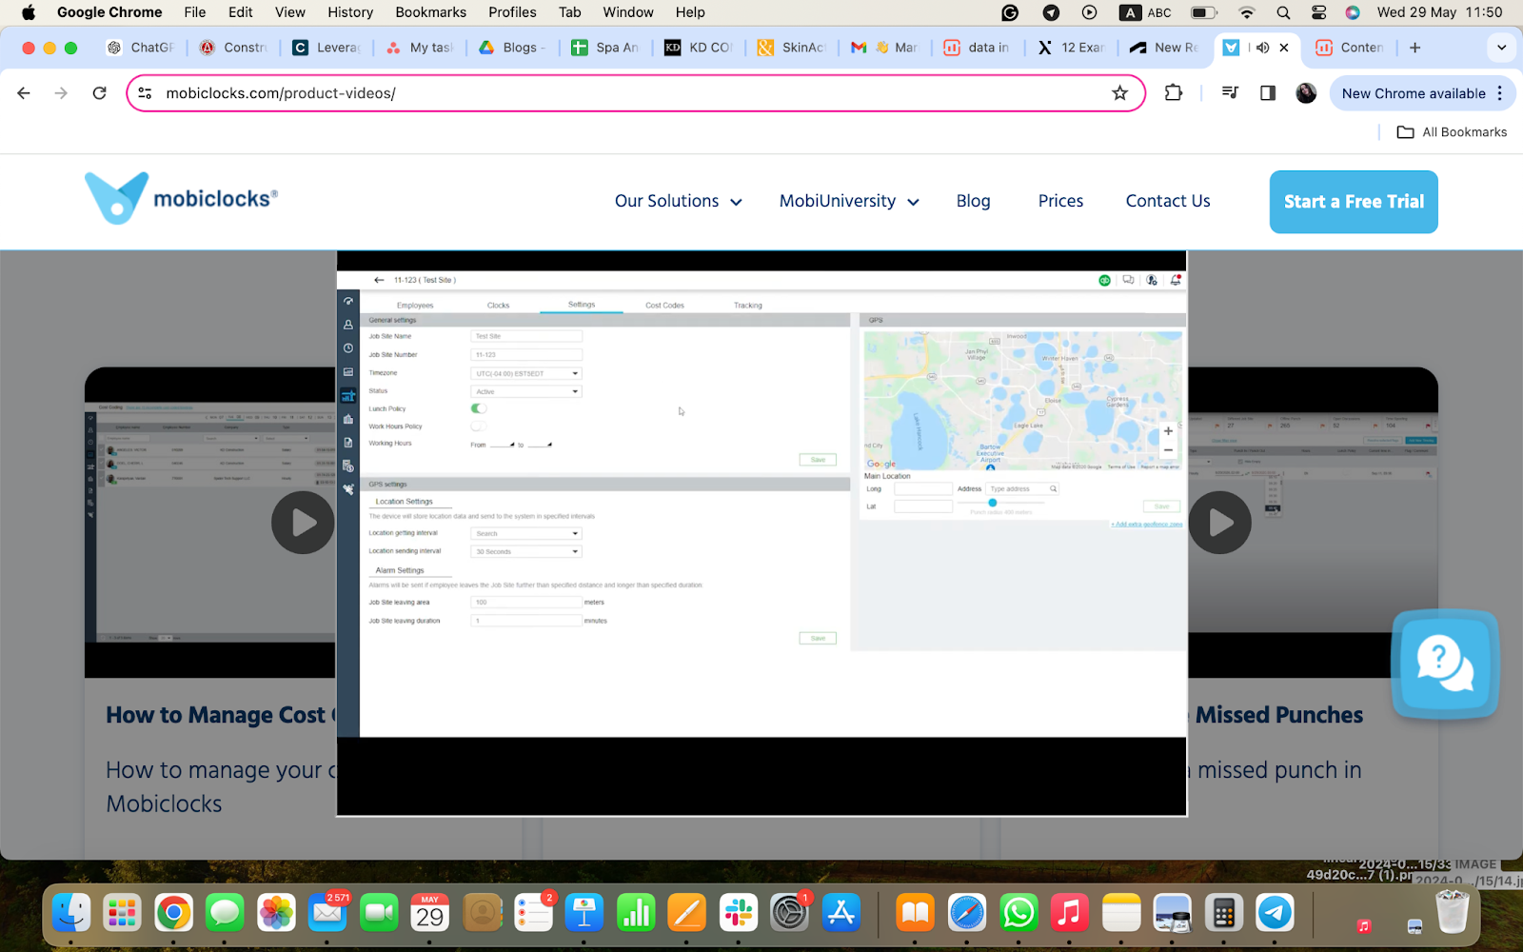Open Working Hours From time picker
1523x952 pixels.
[502, 444]
